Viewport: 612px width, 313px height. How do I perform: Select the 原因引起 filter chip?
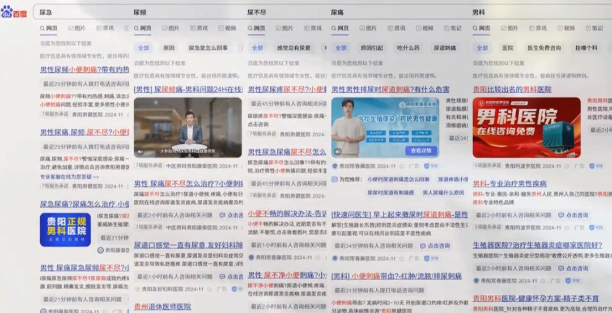372,48
